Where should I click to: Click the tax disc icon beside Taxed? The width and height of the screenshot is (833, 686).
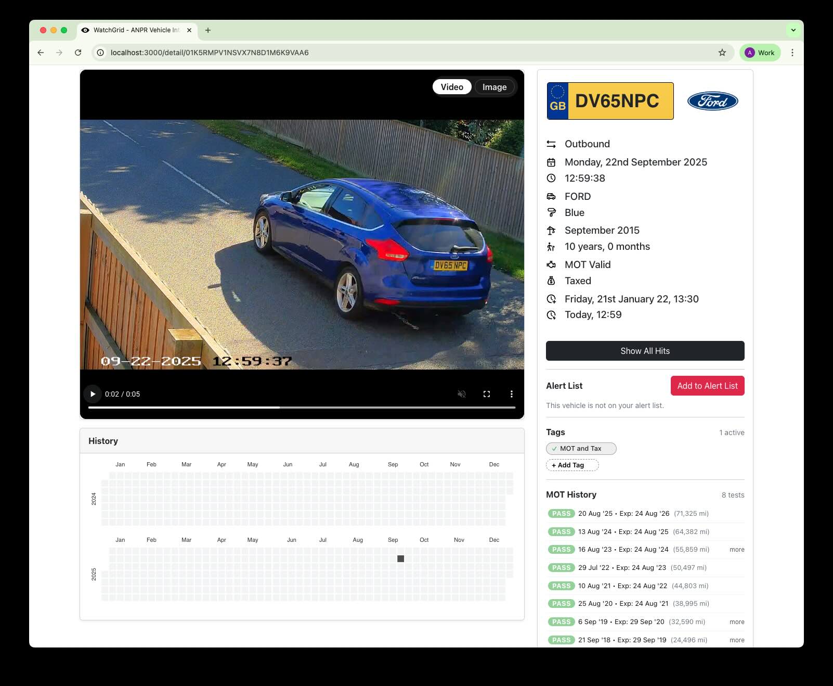coord(552,281)
